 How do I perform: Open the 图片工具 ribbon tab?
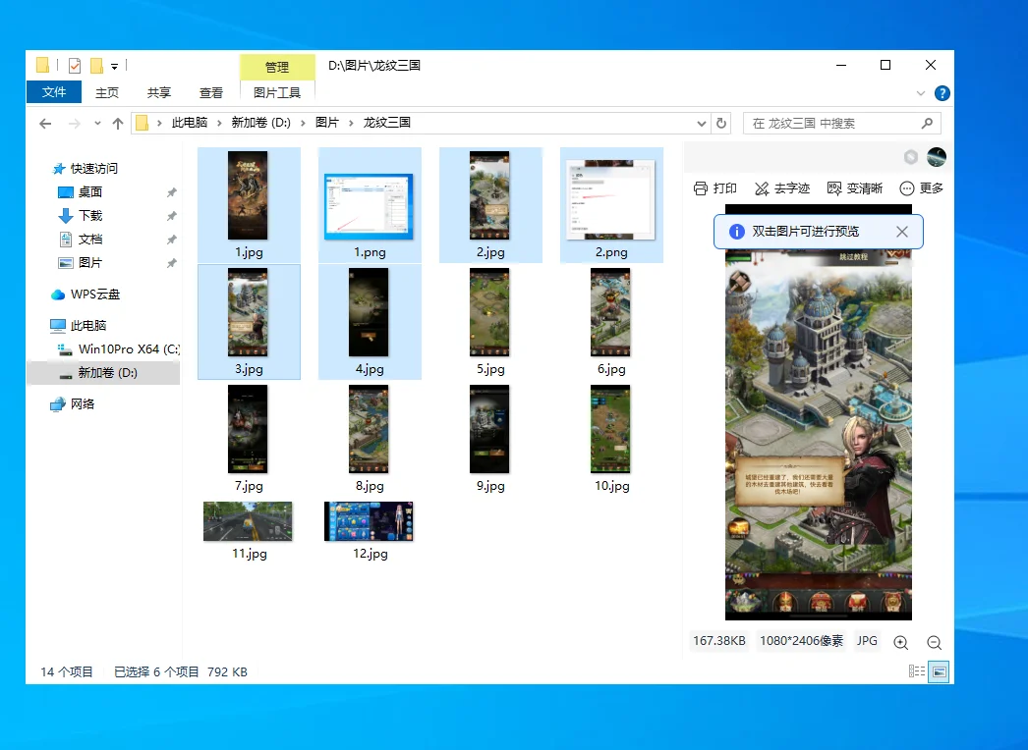(x=277, y=92)
